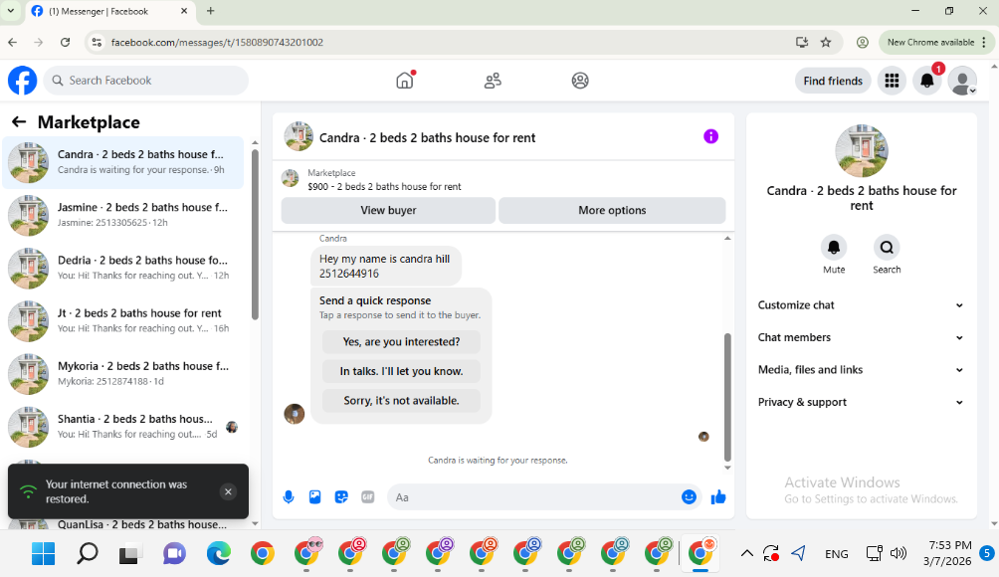Click the View buyer button

pos(388,210)
